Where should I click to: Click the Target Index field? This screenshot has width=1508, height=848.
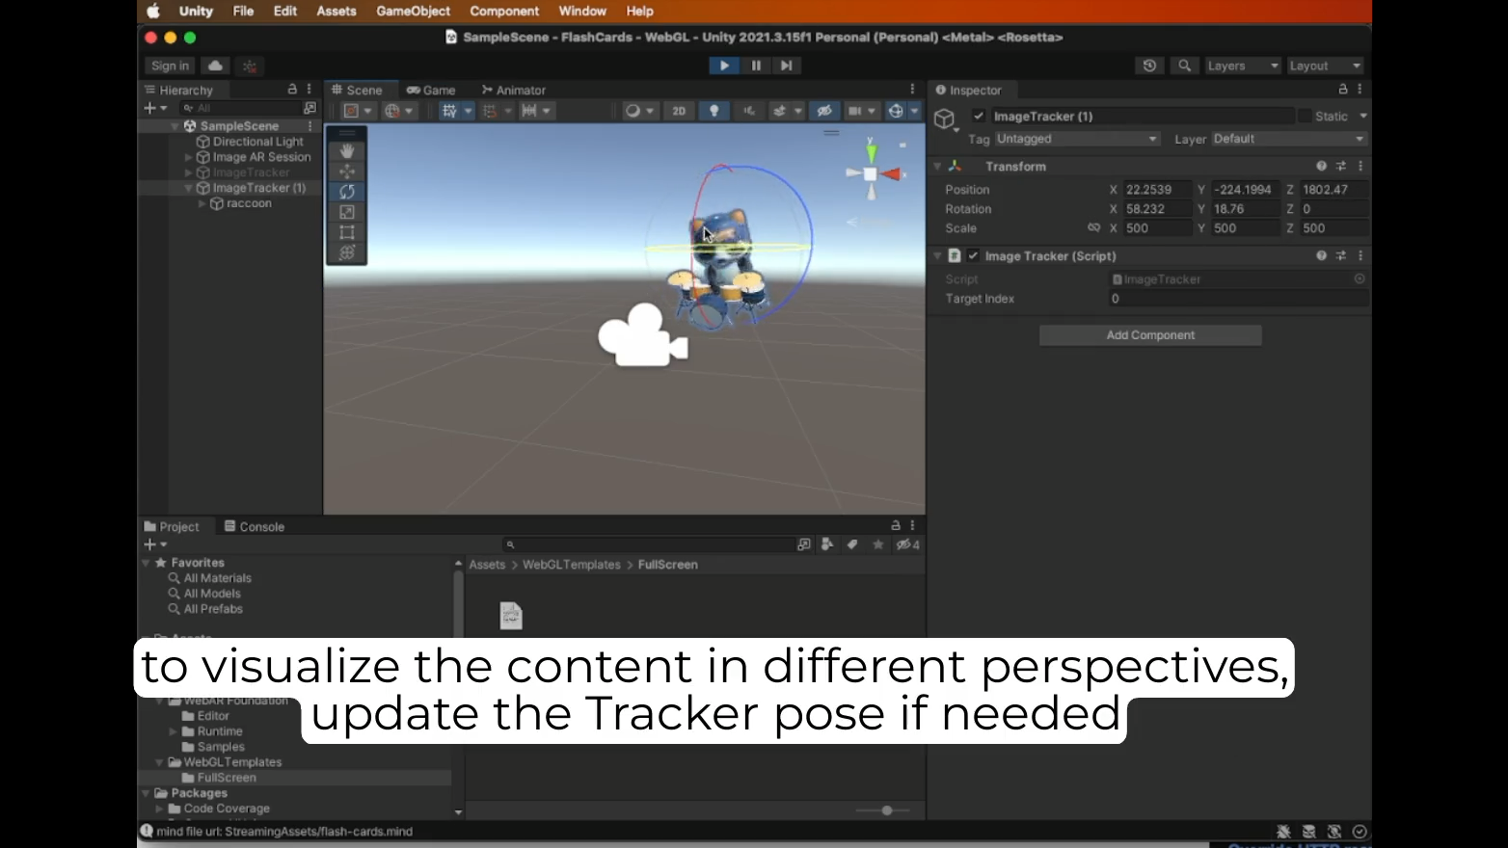click(1238, 299)
